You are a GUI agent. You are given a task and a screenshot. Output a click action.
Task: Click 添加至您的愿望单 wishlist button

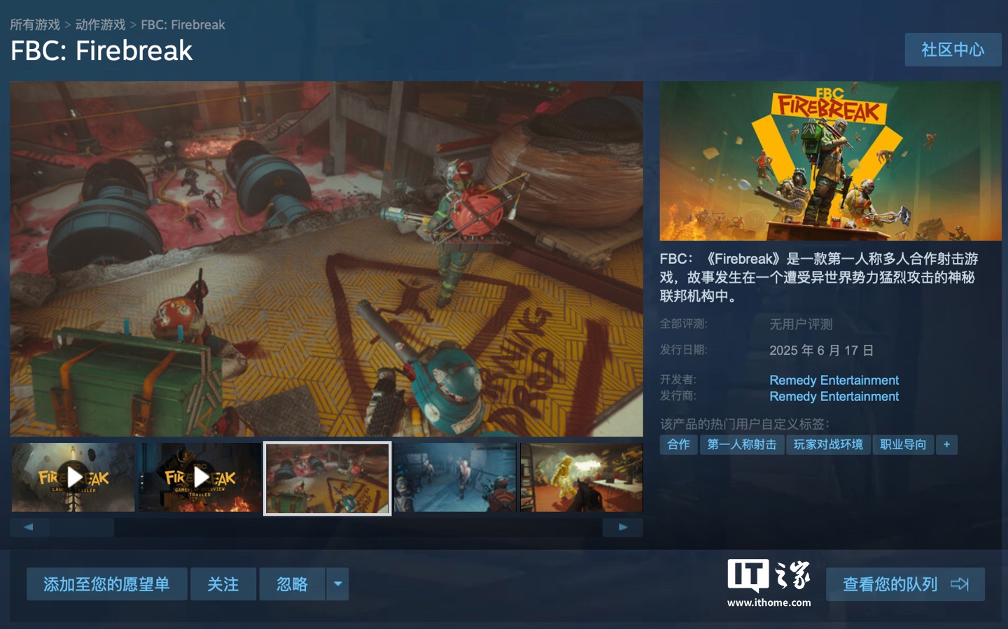tap(106, 584)
